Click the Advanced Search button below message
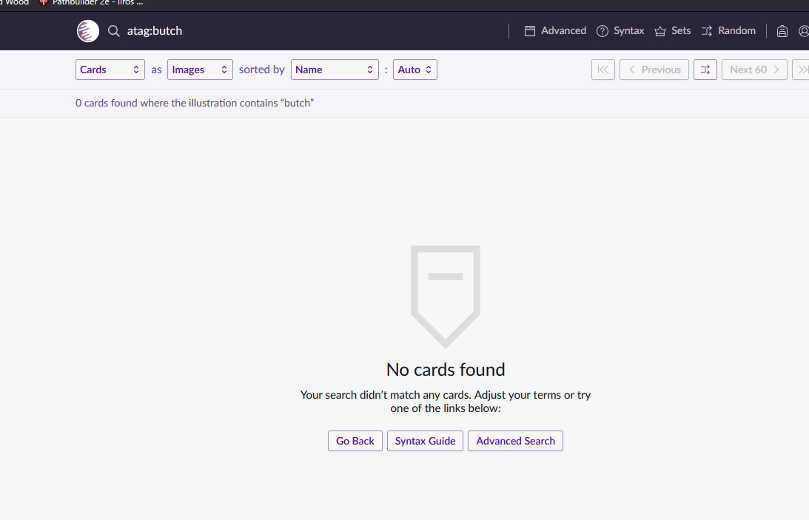 point(515,441)
